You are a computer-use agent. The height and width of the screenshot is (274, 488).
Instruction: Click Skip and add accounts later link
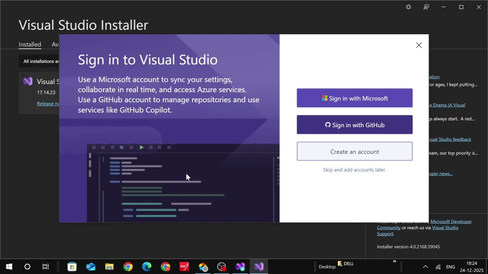[x=355, y=170]
